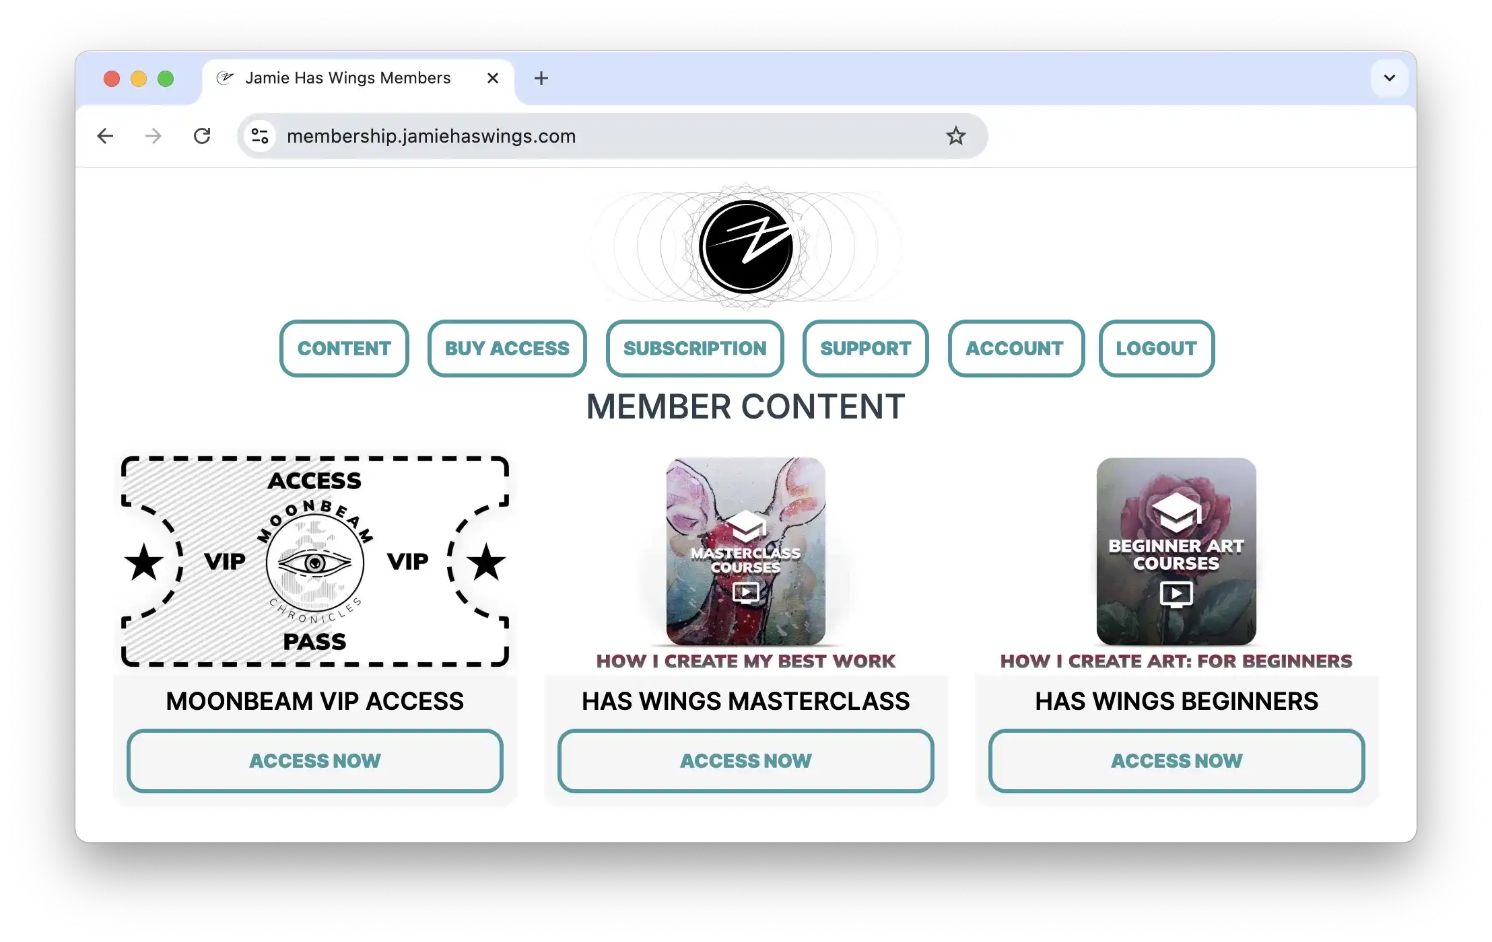Access Now for Moonbeam VIP Access
This screenshot has height=942, width=1492.
pos(314,761)
